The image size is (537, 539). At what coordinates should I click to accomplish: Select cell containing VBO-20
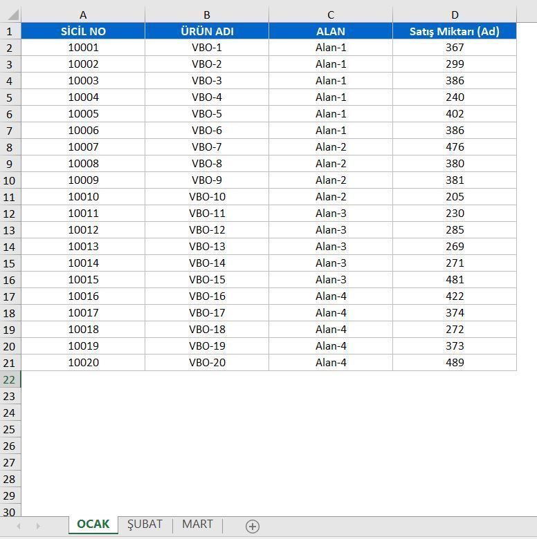207,362
